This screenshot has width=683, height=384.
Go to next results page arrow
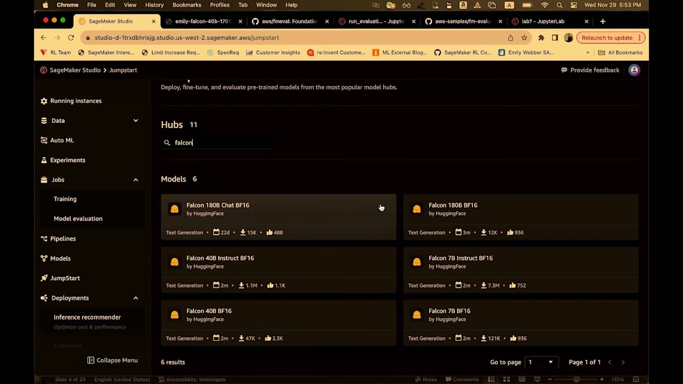[623, 362]
